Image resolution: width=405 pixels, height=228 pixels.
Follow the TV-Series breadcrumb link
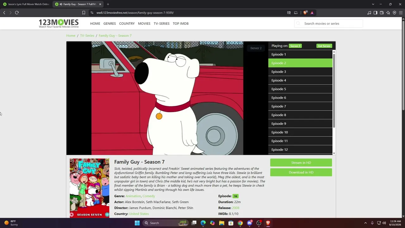[87, 35]
